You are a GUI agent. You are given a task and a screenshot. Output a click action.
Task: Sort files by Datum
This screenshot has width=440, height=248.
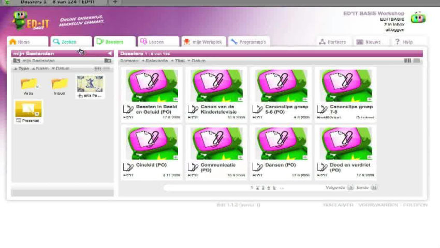(x=61, y=68)
